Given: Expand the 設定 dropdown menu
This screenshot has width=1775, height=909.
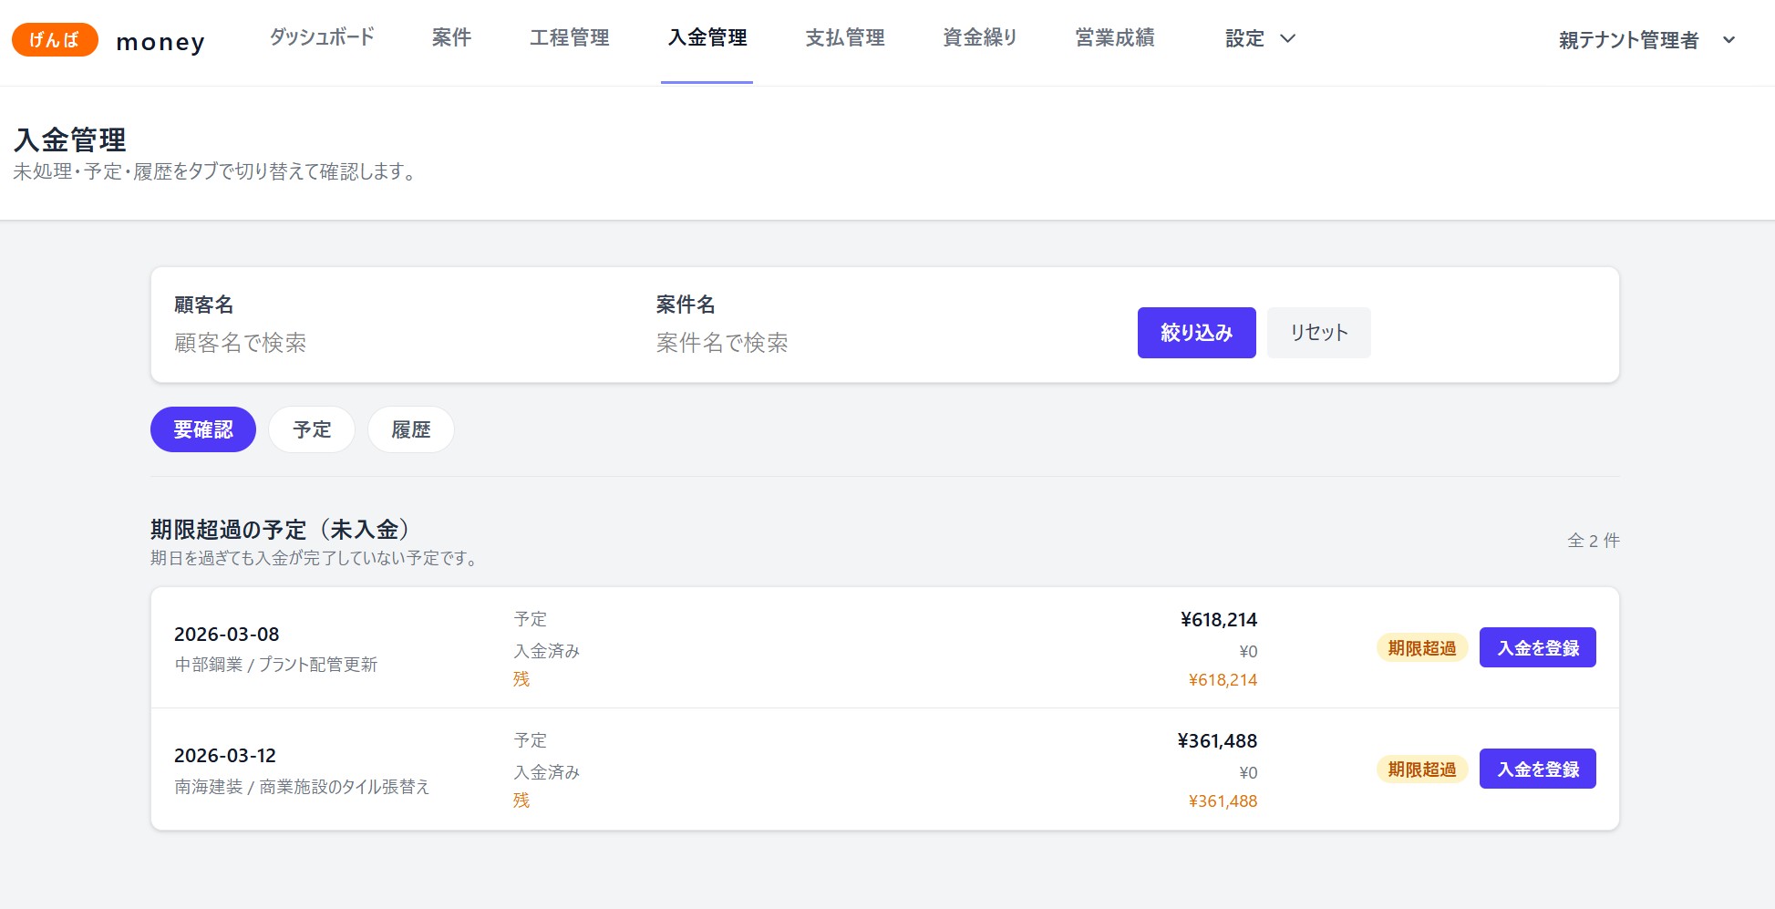Looking at the screenshot, I should 1258,38.
